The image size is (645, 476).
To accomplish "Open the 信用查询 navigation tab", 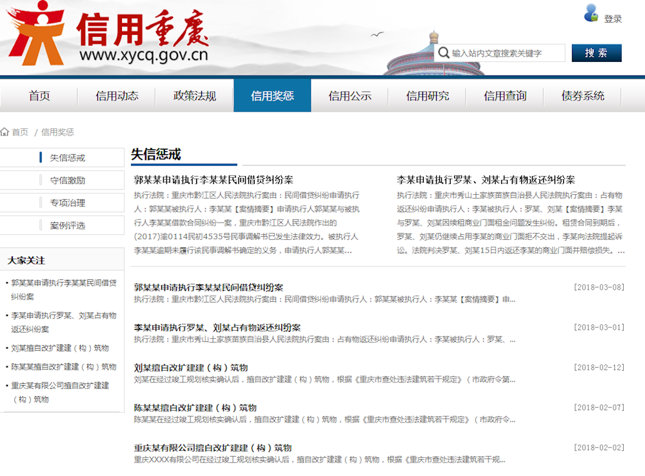I will [505, 96].
